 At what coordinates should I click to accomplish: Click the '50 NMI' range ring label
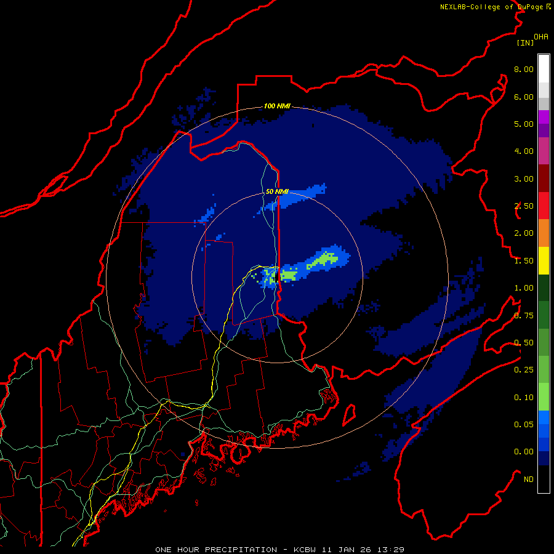tap(277, 191)
